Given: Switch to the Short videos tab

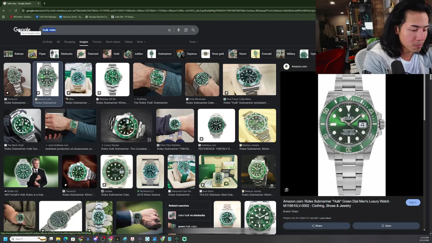Looking at the screenshot, I should (113, 42).
